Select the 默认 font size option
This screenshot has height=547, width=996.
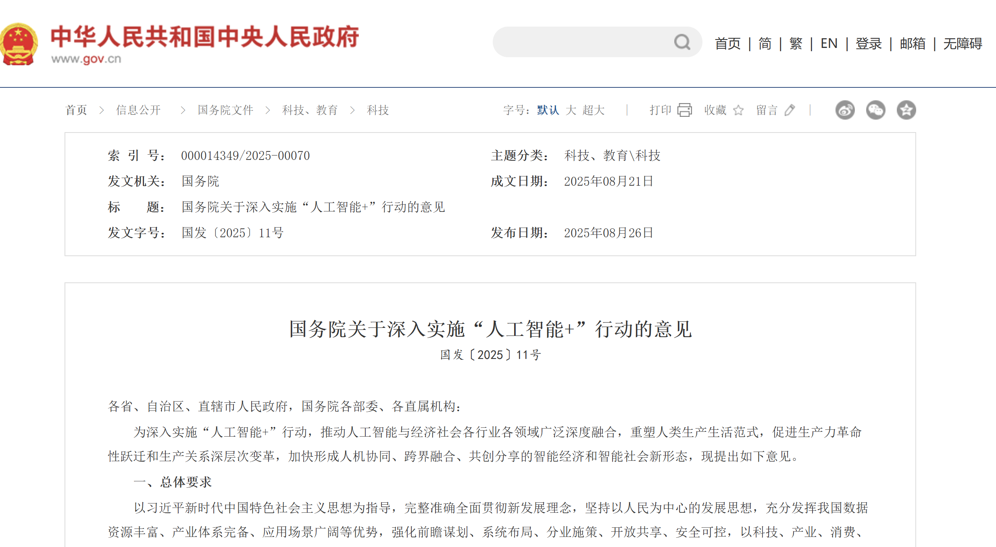pos(548,110)
